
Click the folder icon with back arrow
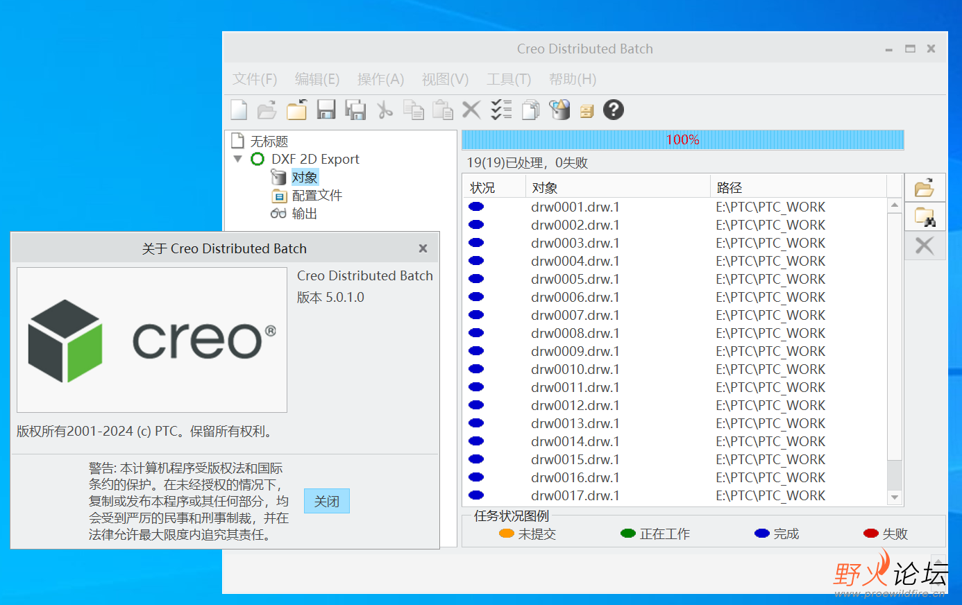pos(297,110)
